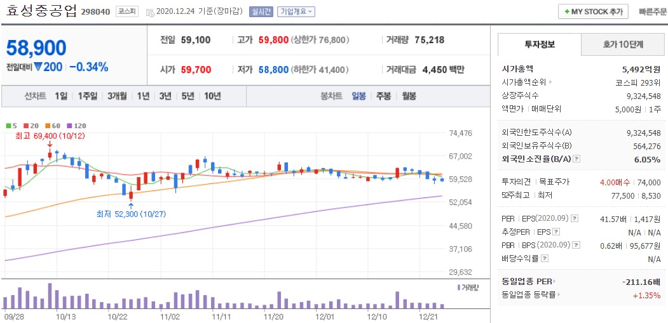Screen dimensions: 668x323
Task: Switch to the 호가10단계 tab
Action: pyautogui.click(x=623, y=44)
